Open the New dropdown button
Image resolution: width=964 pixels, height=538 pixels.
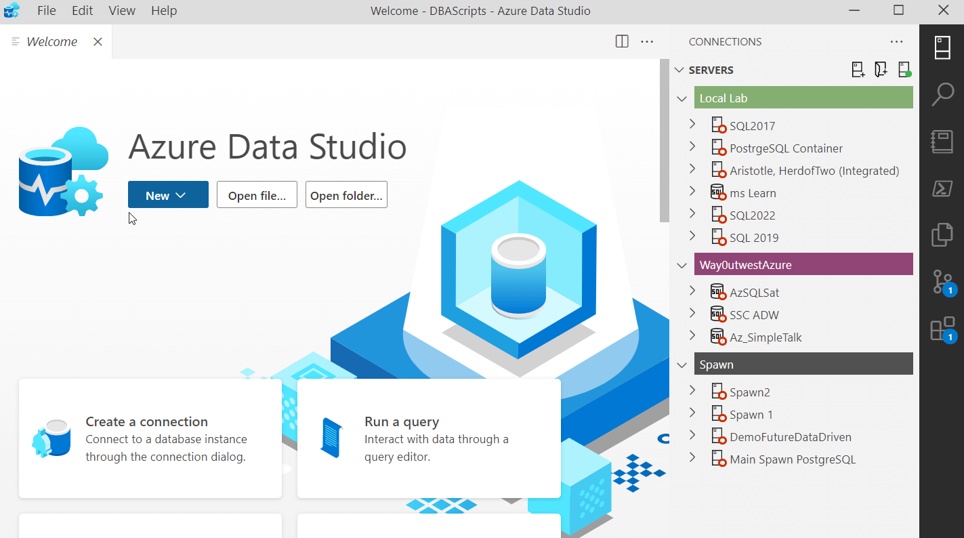point(168,195)
